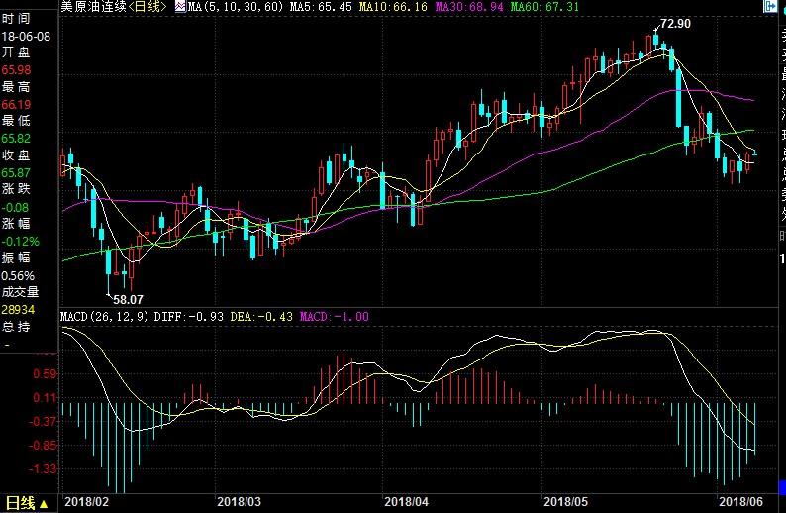The image size is (786, 513).
Task: Click the 2018/03 date axis label
Action: (240, 501)
